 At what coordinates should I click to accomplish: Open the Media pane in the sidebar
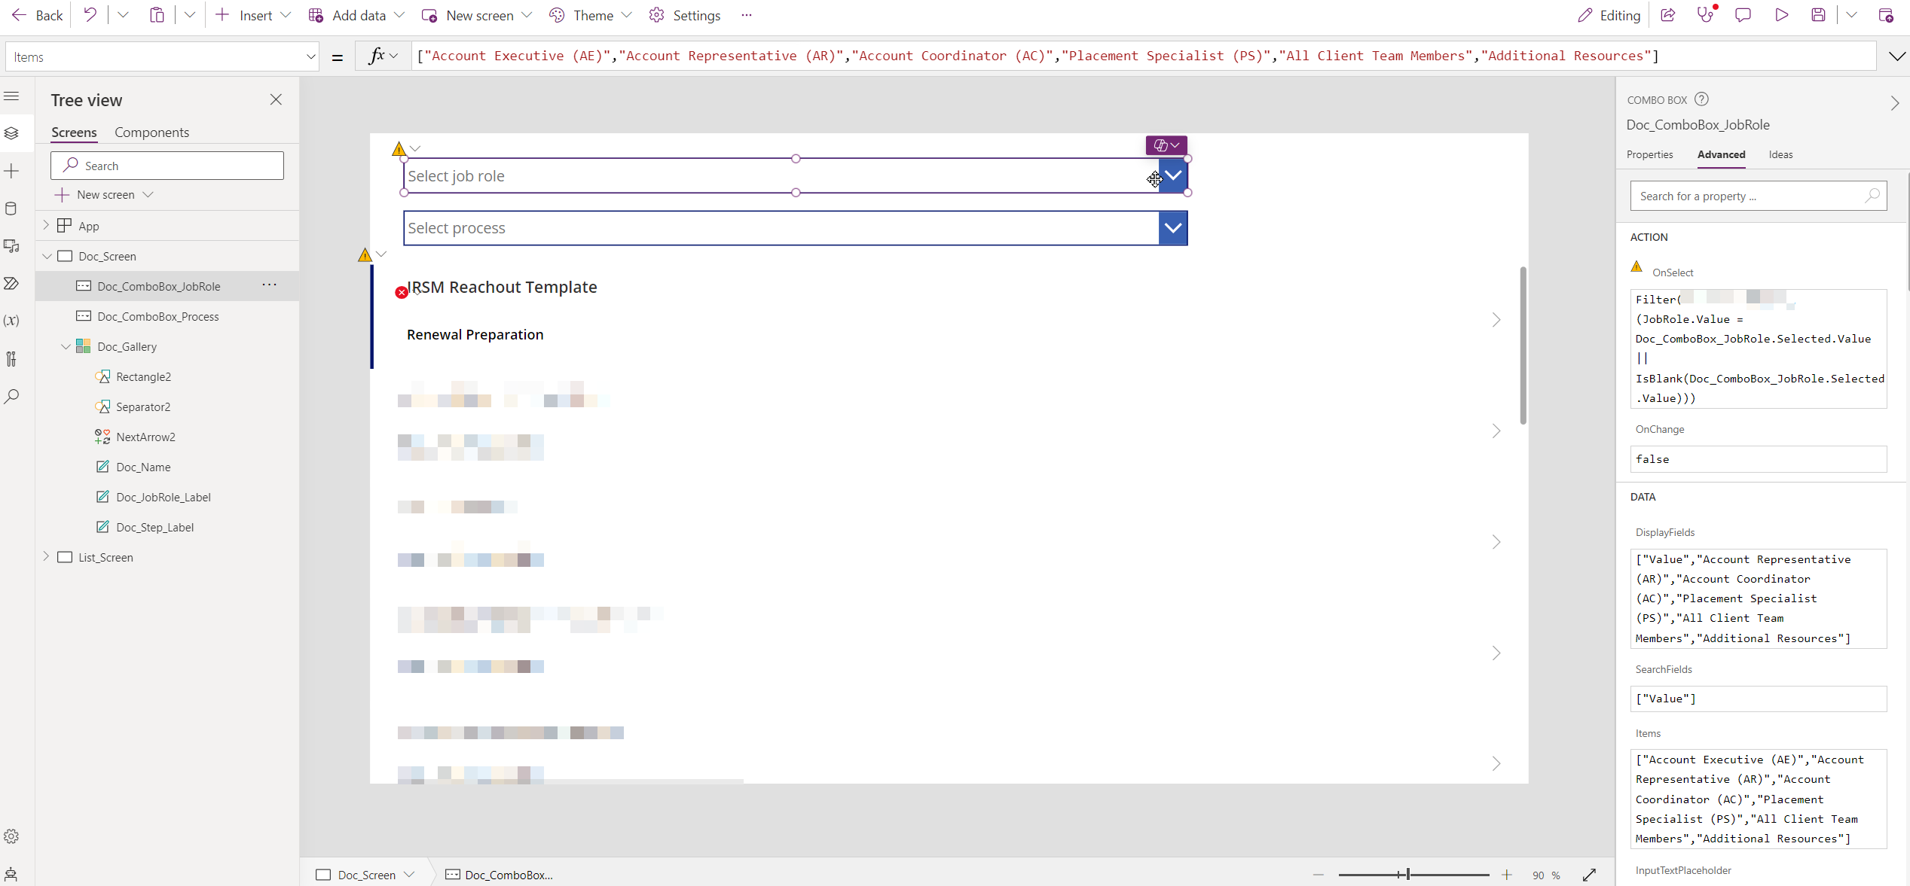12,246
